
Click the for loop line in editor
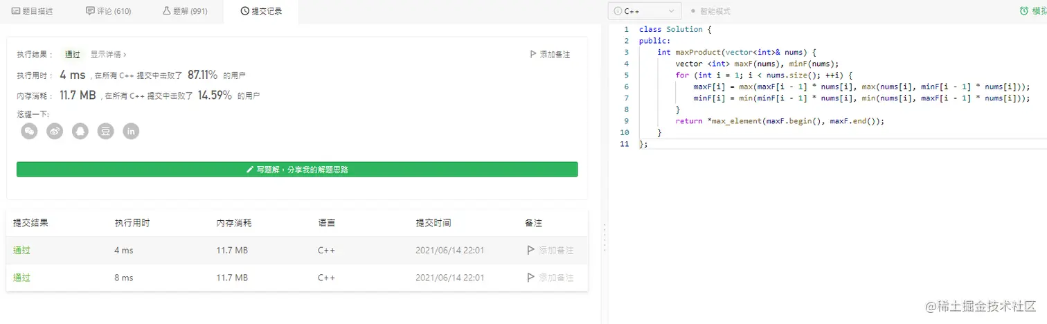(765, 75)
